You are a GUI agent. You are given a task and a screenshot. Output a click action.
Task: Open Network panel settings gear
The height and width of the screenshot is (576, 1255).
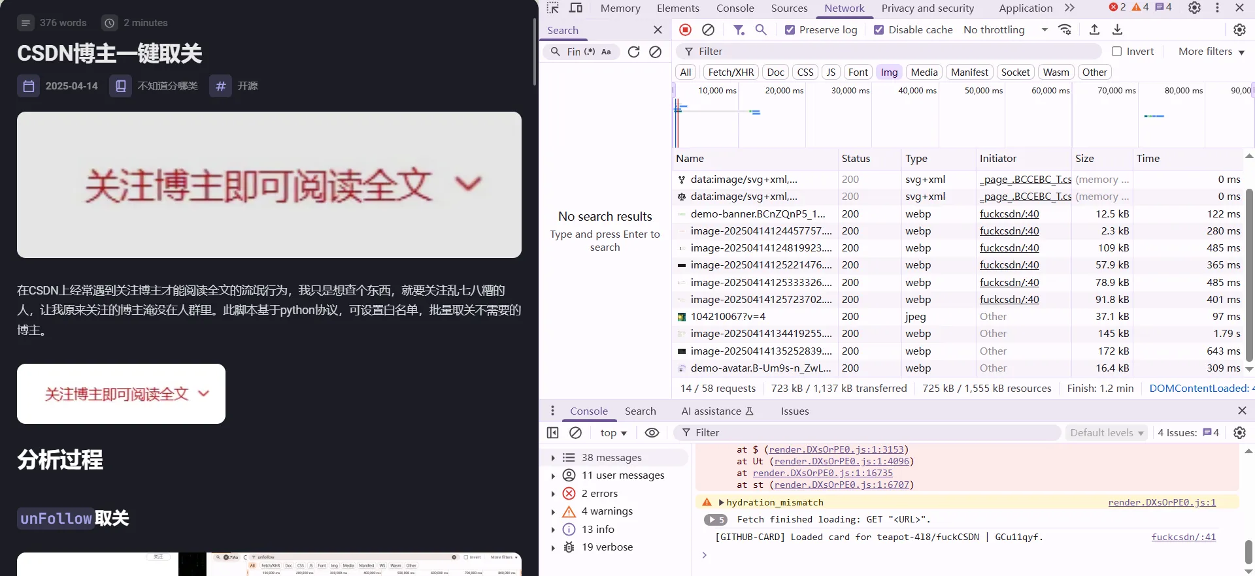tap(1239, 29)
